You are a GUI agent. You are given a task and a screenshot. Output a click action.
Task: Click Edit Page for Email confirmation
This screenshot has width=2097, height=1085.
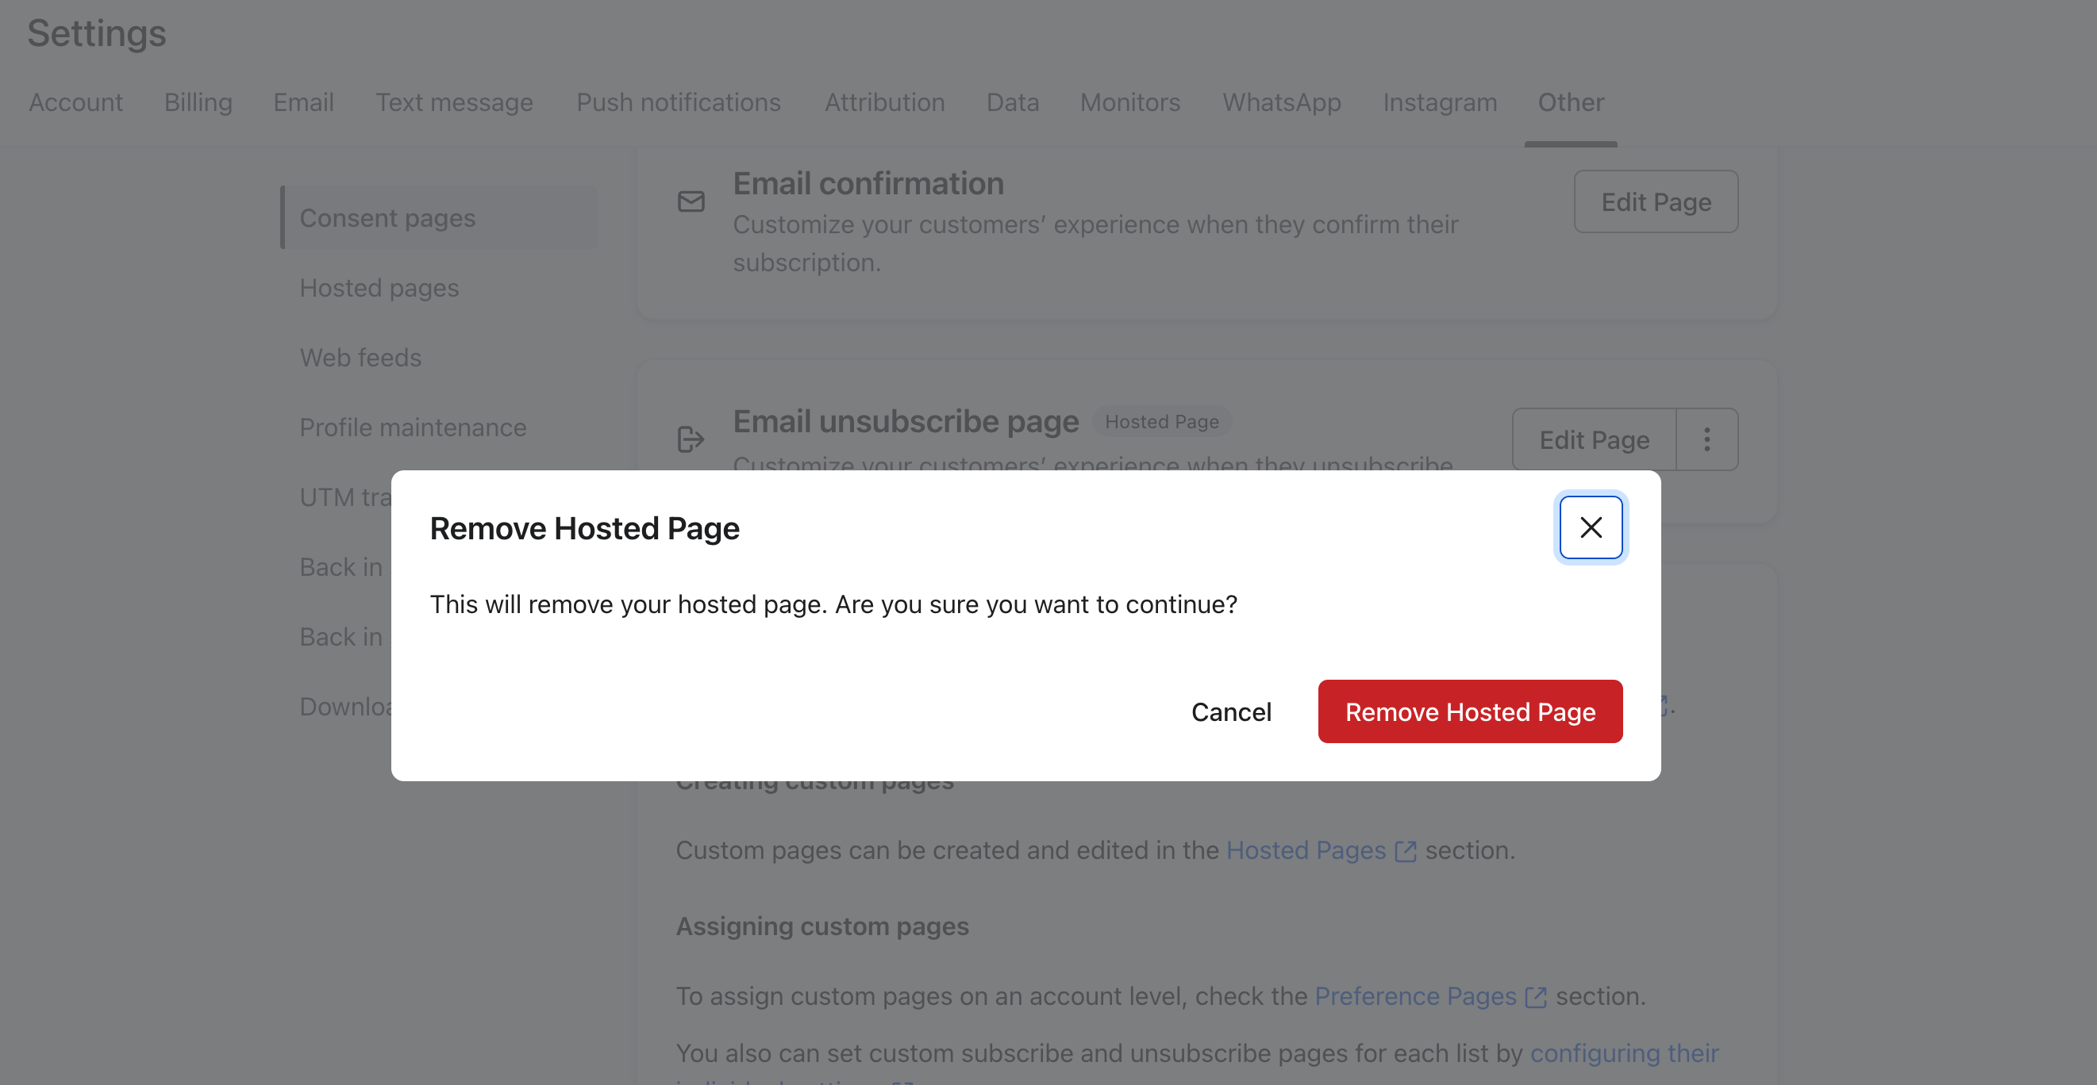(1656, 201)
